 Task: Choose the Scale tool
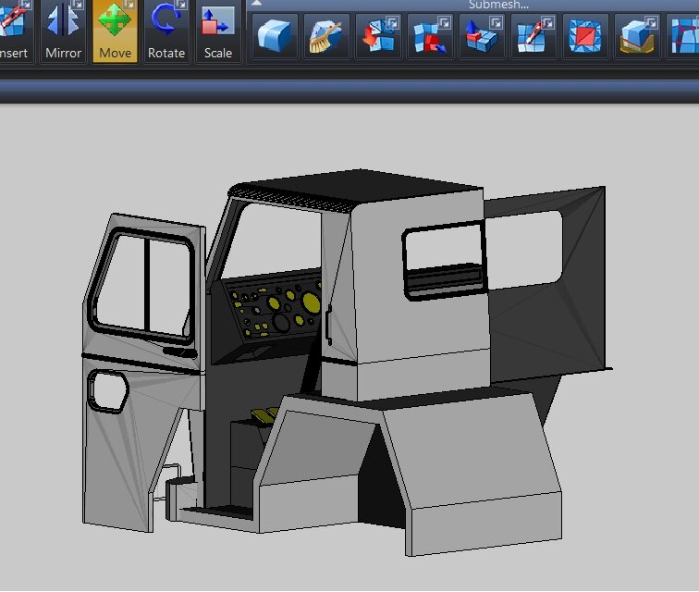[x=218, y=31]
